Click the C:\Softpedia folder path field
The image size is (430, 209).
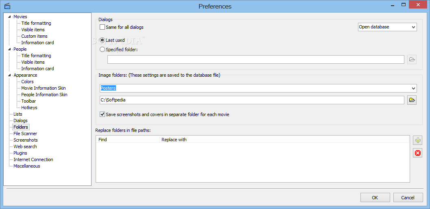(252, 100)
